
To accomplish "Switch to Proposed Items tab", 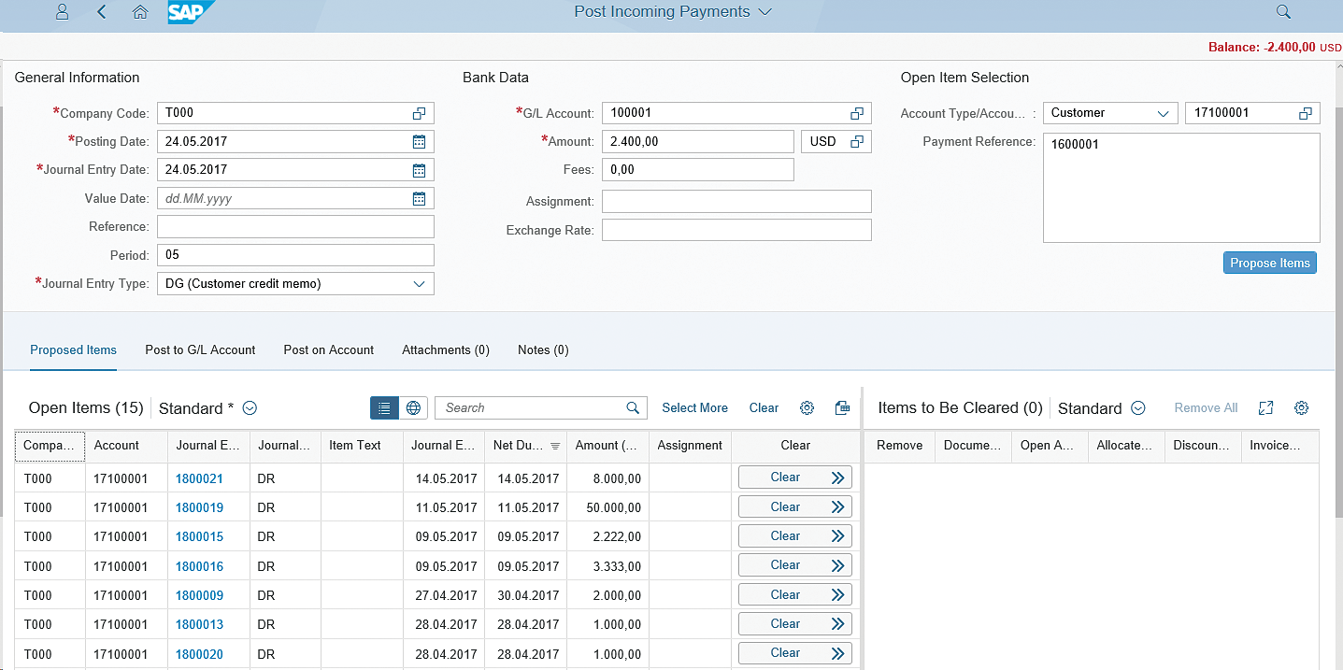I will pyautogui.click(x=73, y=349).
